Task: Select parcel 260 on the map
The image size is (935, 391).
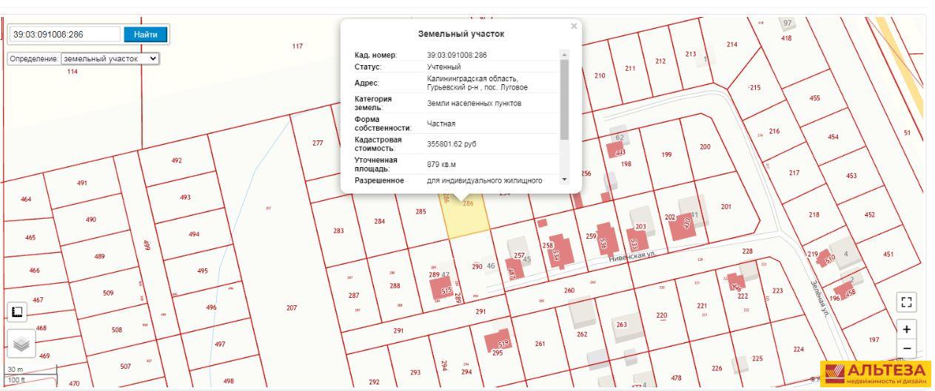Action: (569, 291)
